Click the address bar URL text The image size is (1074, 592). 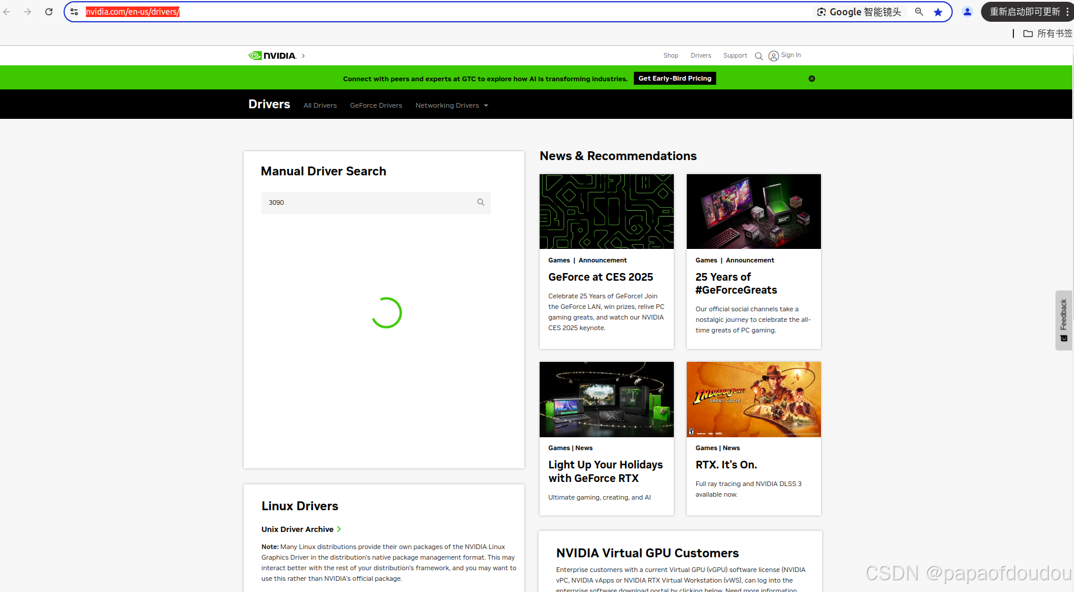pyautogui.click(x=132, y=12)
